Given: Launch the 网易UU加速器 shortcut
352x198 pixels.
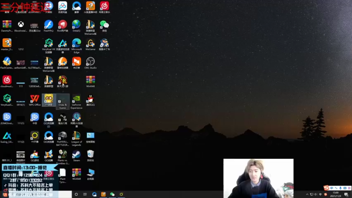Looking at the screenshot, I should click(77, 120).
